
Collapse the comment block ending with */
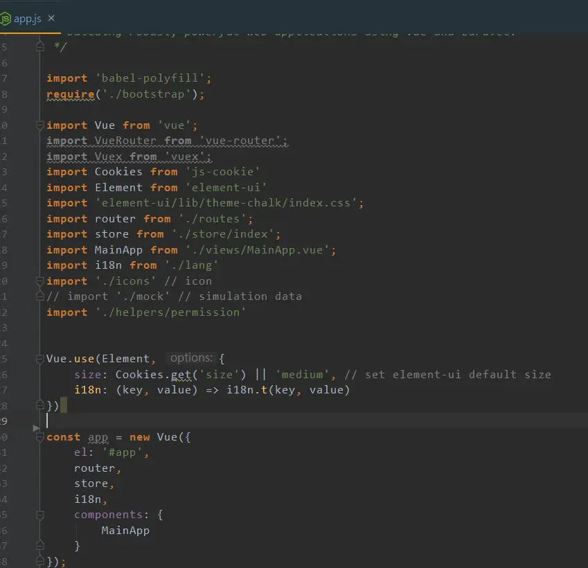[x=40, y=47]
